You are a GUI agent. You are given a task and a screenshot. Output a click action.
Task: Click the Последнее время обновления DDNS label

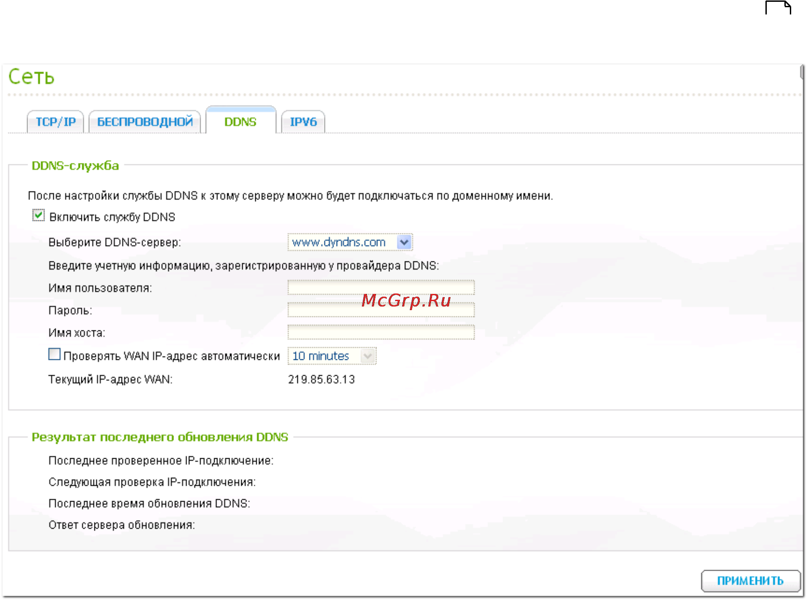[149, 503]
